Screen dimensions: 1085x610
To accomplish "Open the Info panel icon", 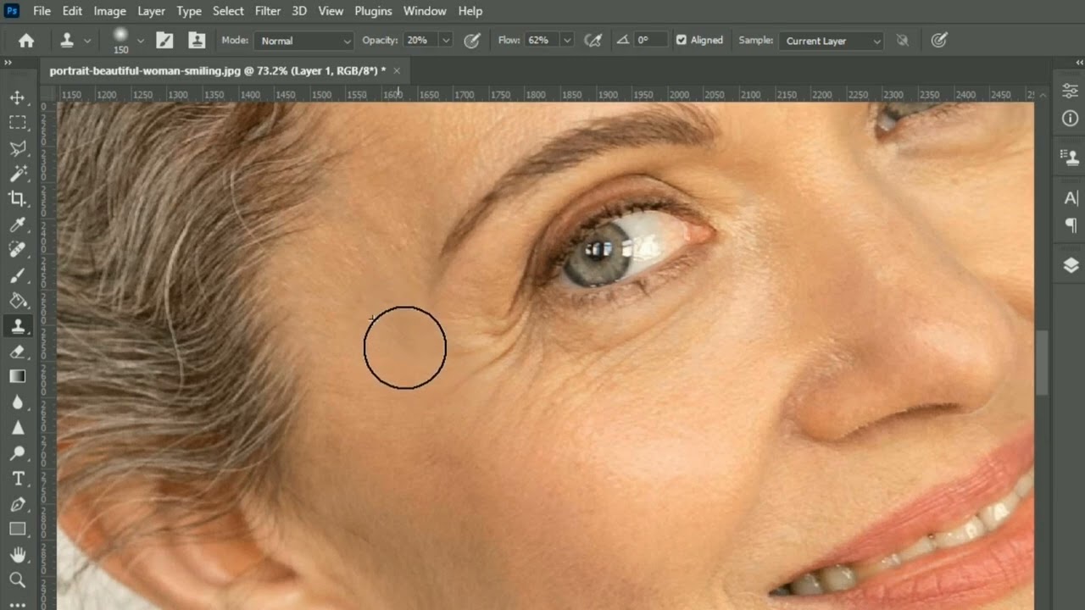I will click(x=1071, y=119).
